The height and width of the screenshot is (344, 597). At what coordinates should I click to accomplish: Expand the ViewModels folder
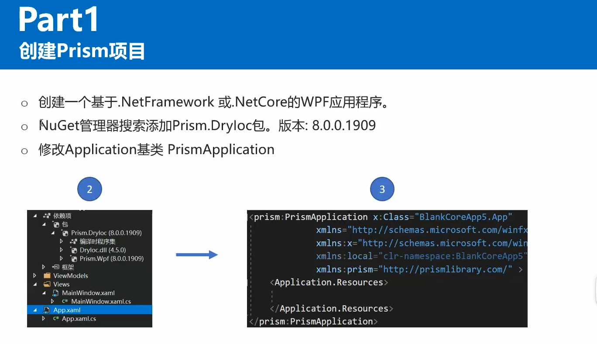35,275
